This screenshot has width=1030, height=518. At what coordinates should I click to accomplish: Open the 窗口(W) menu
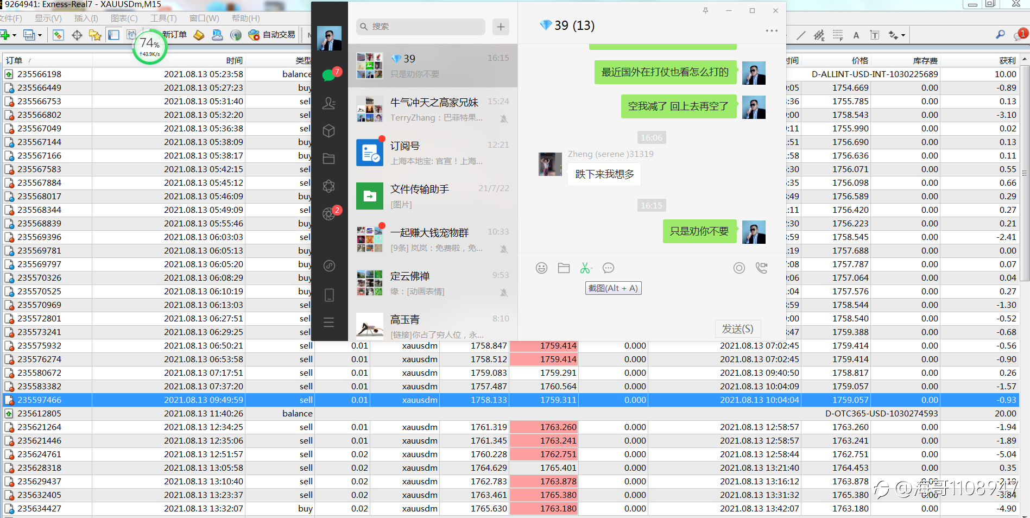click(204, 18)
